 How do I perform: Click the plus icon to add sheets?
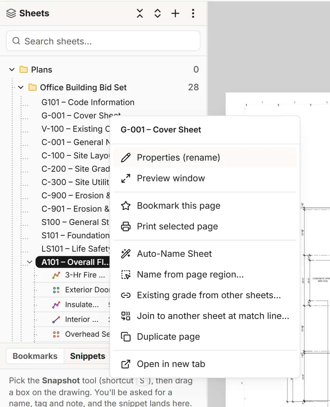[x=175, y=13]
